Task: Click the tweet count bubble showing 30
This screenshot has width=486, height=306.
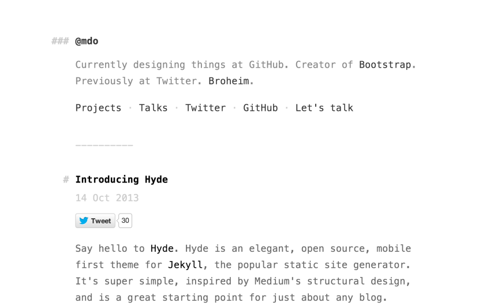Action: click(x=125, y=221)
